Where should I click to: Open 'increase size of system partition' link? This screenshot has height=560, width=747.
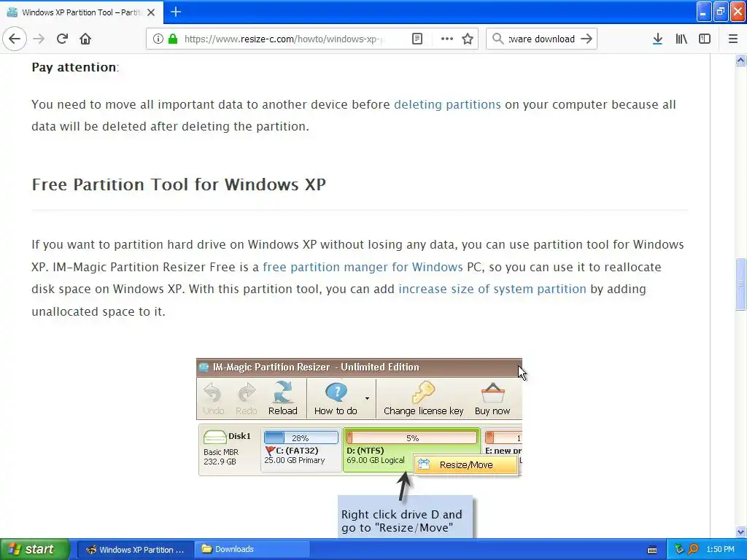tap(492, 289)
